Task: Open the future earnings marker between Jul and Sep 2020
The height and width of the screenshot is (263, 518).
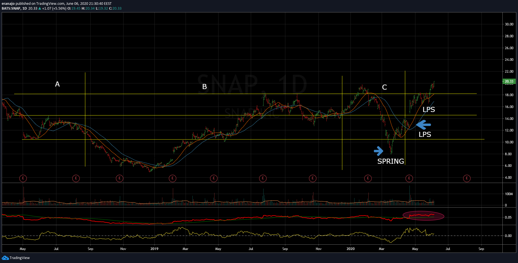Action: 467,178
